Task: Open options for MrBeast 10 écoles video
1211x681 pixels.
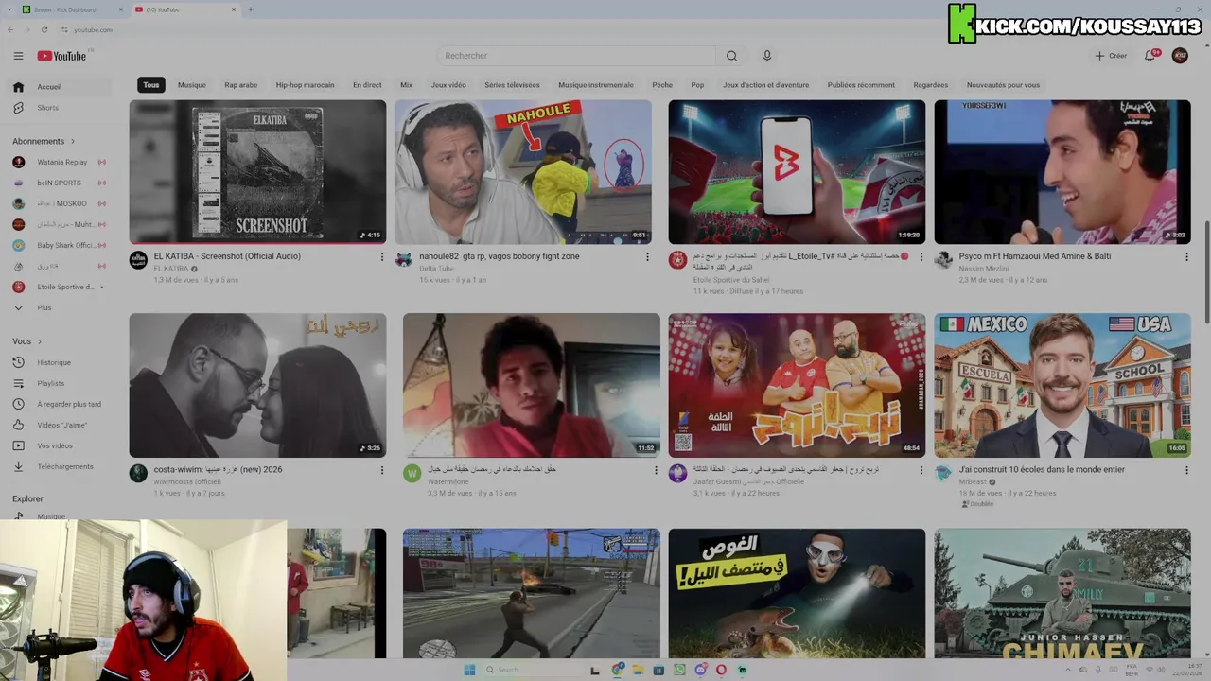Action: (1186, 470)
